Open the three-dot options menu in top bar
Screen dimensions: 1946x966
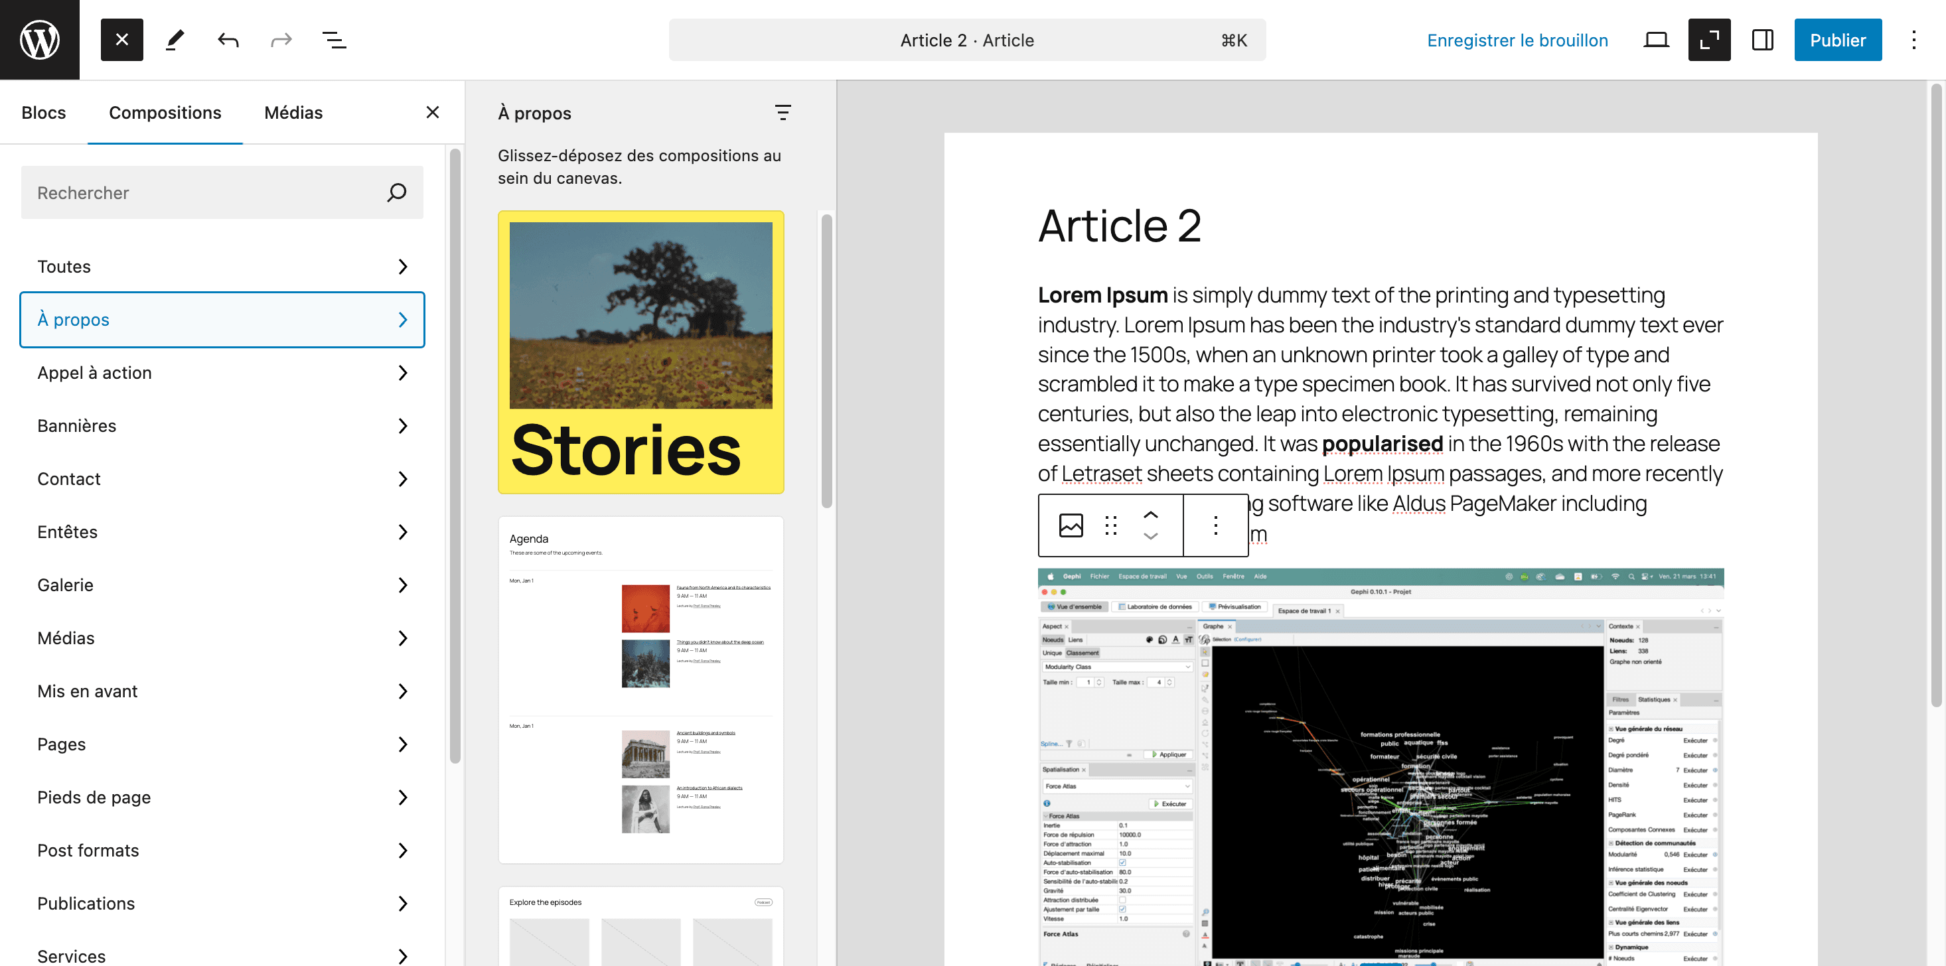click(x=1913, y=39)
